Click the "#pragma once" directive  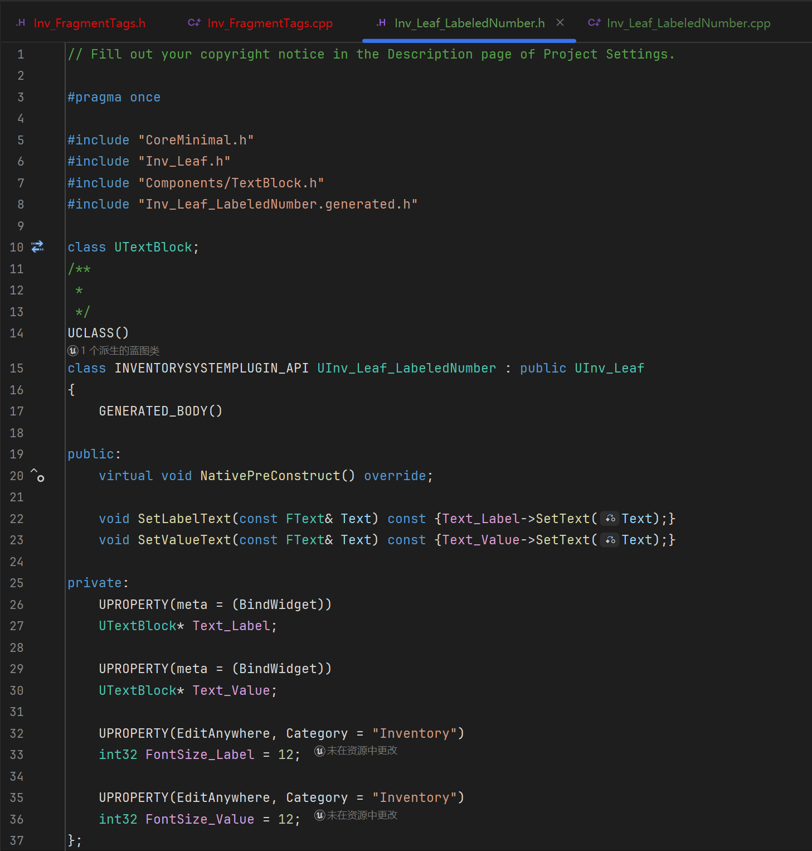pyautogui.click(x=114, y=97)
